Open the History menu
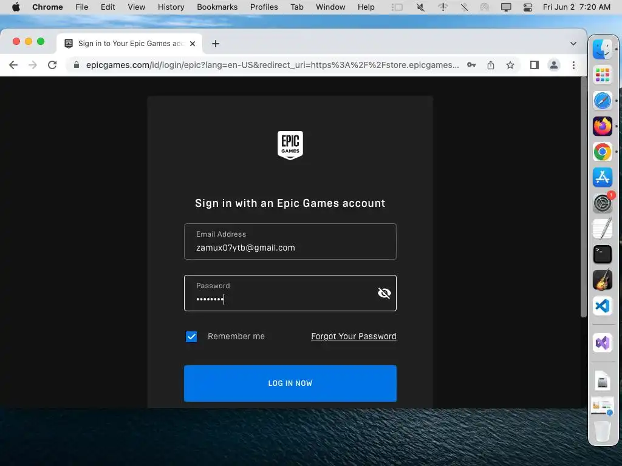This screenshot has height=466, width=622. point(171,7)
